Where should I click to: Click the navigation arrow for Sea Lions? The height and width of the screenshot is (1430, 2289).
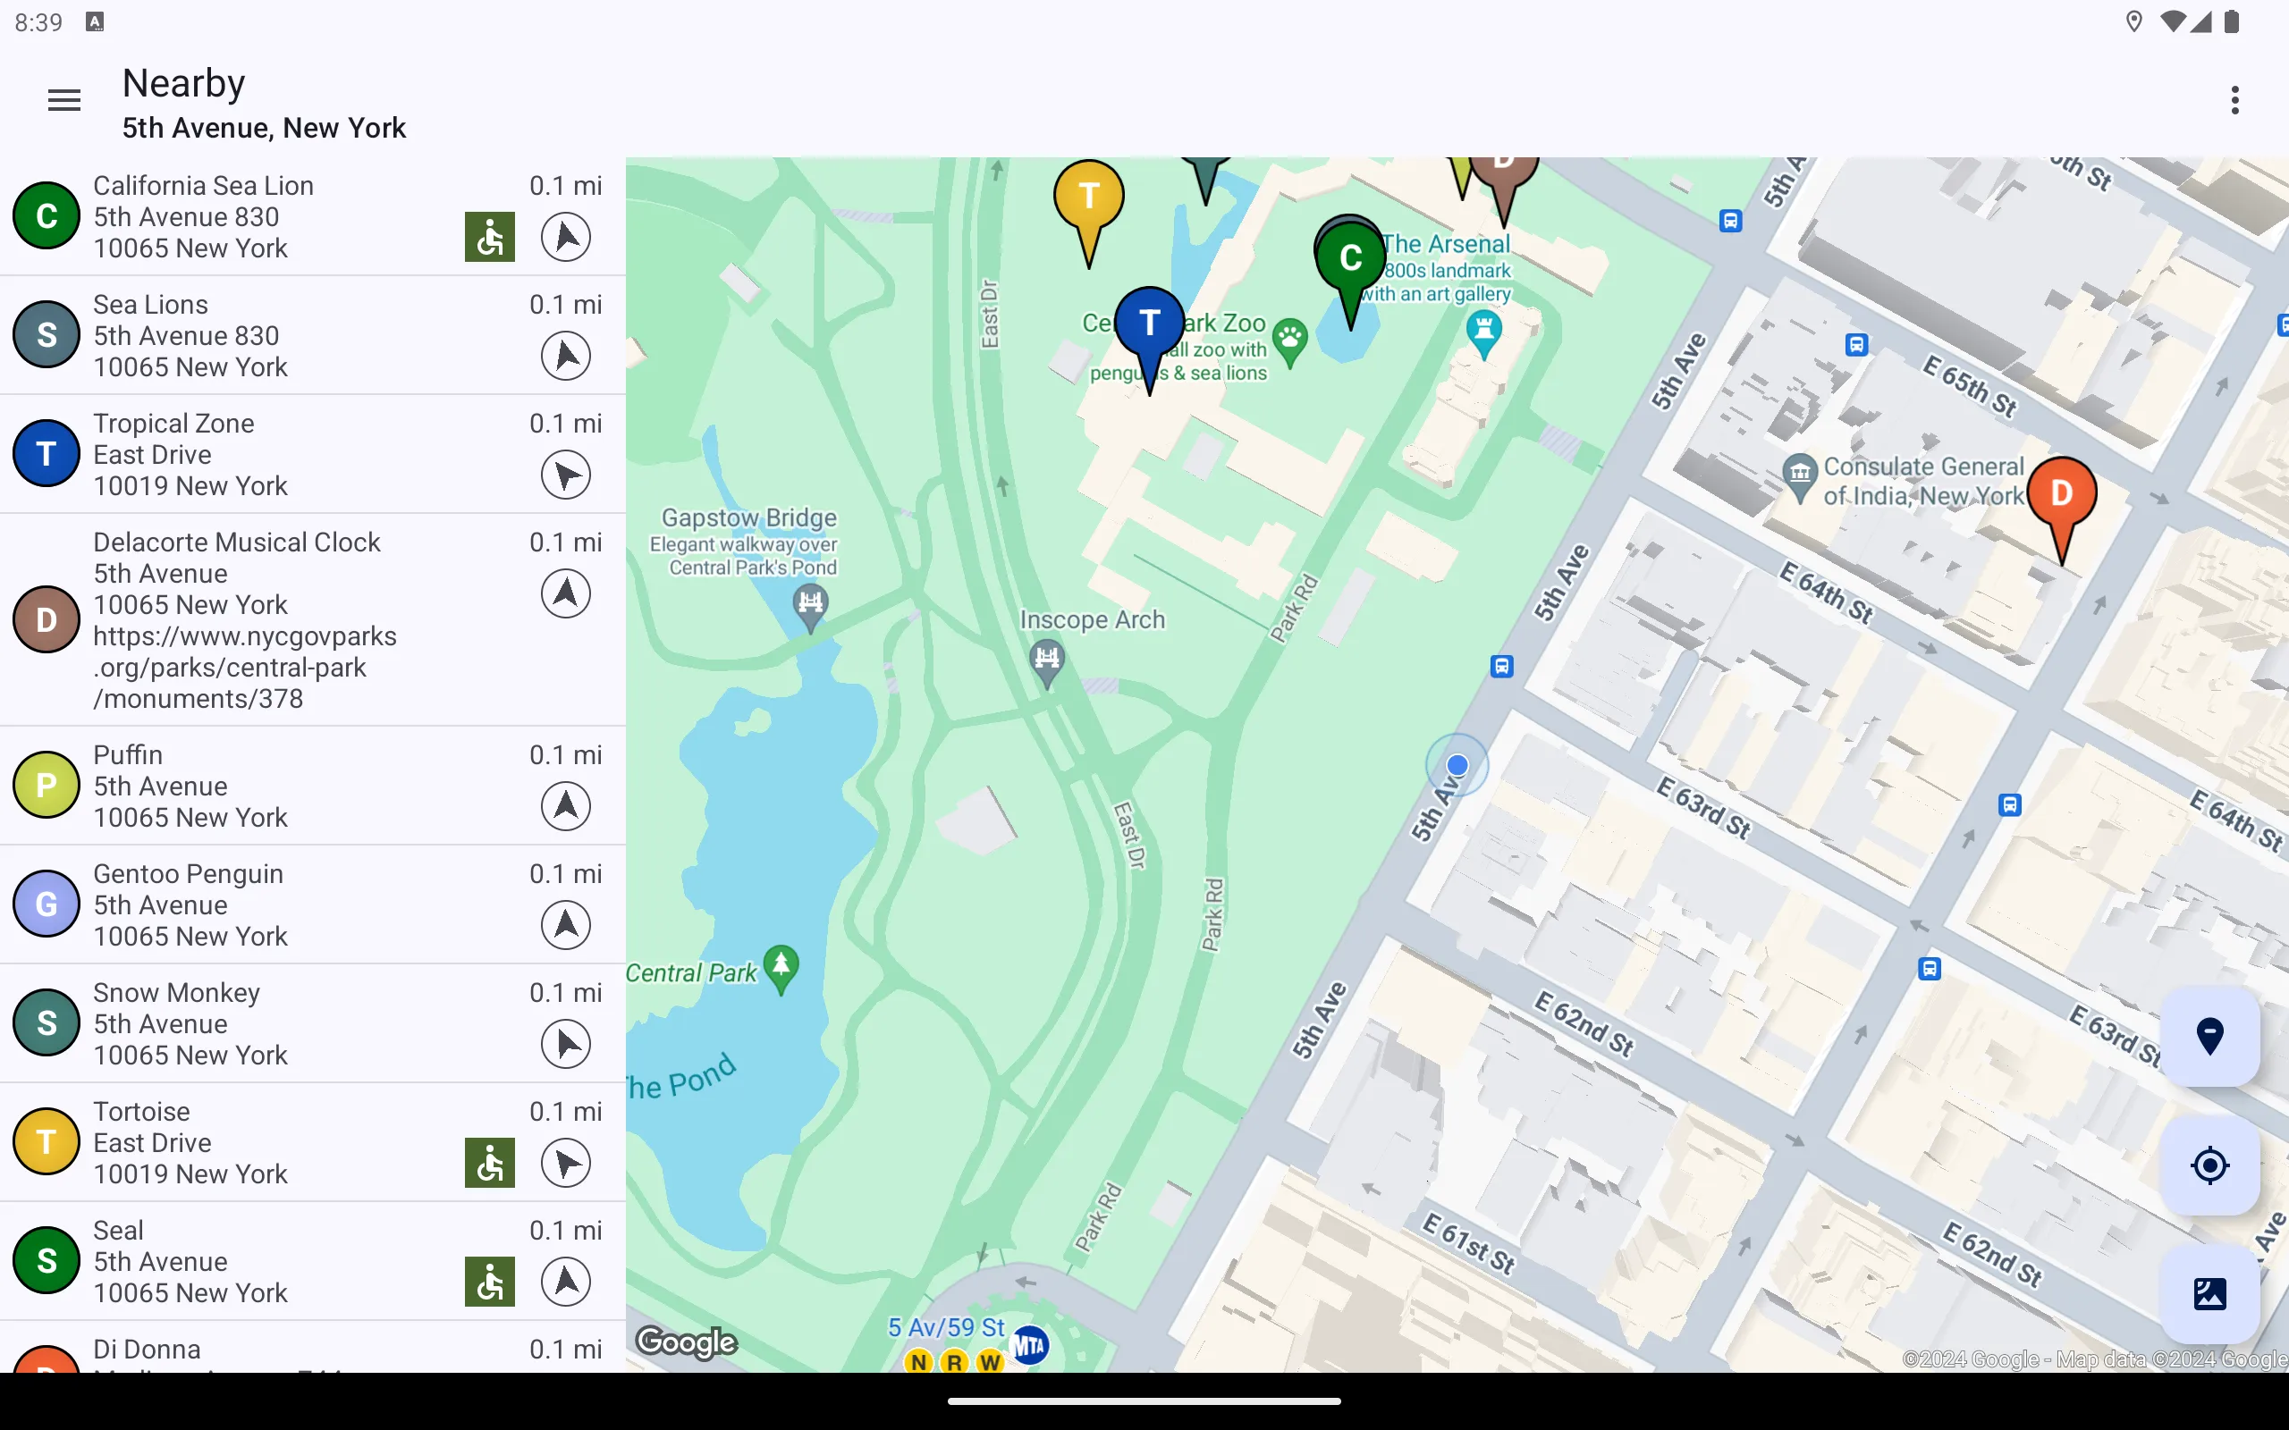click(565, 356)
